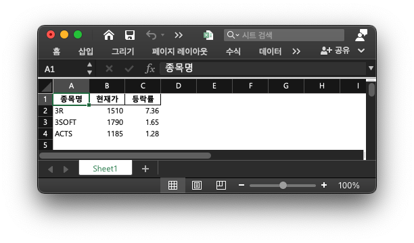Select column H header
The image size is (414, 243).
[322, 86]
